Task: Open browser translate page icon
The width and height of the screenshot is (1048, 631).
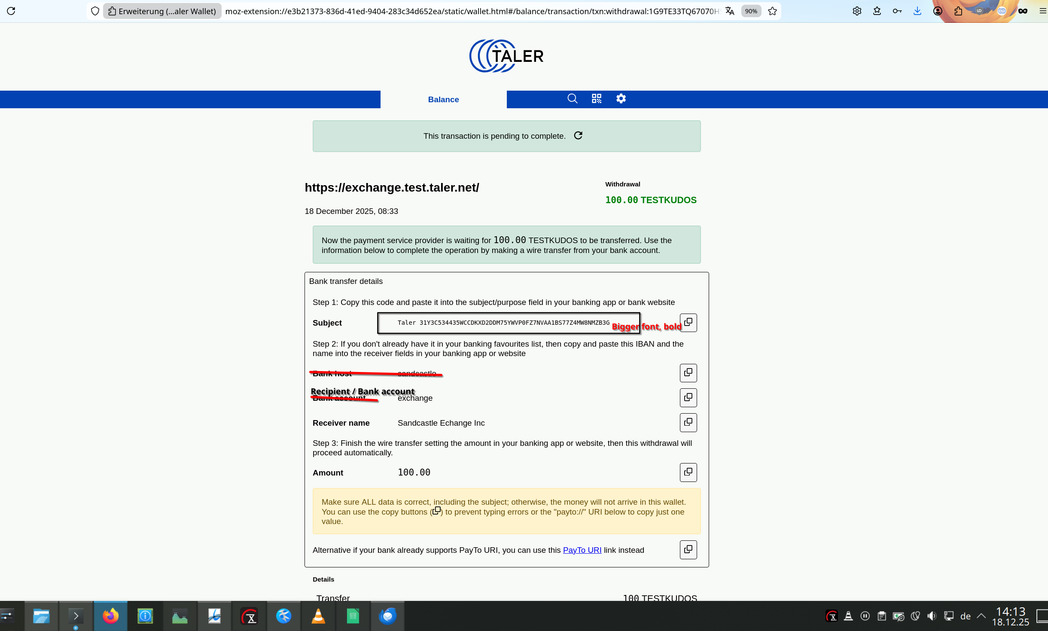Action: pos(730,11)
